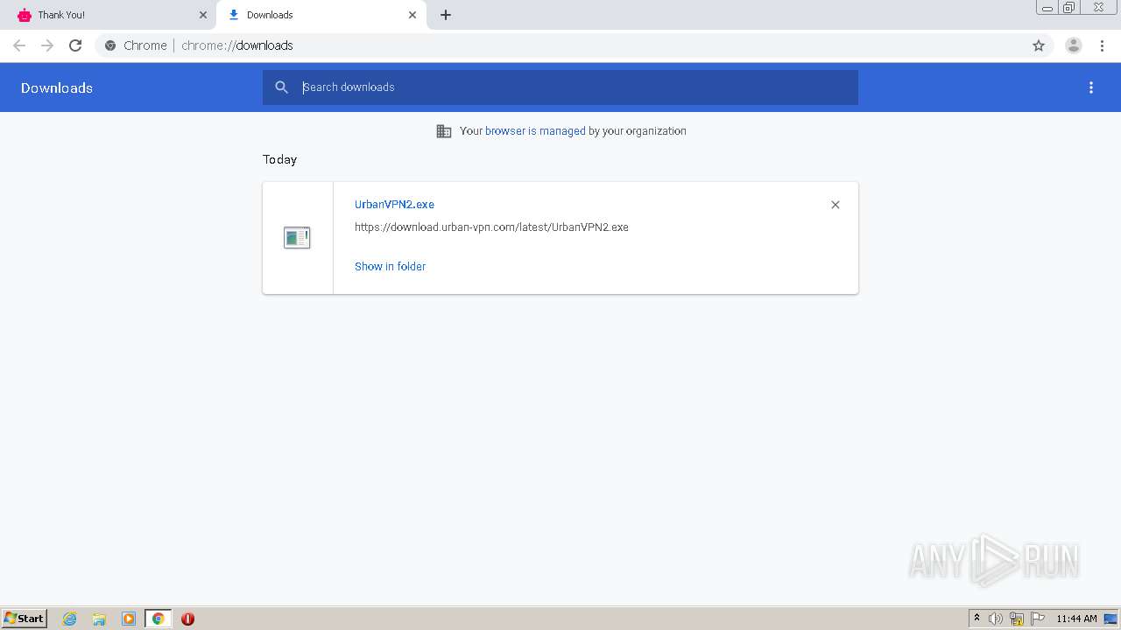Click the Chrome site info icon

[110, 45]
